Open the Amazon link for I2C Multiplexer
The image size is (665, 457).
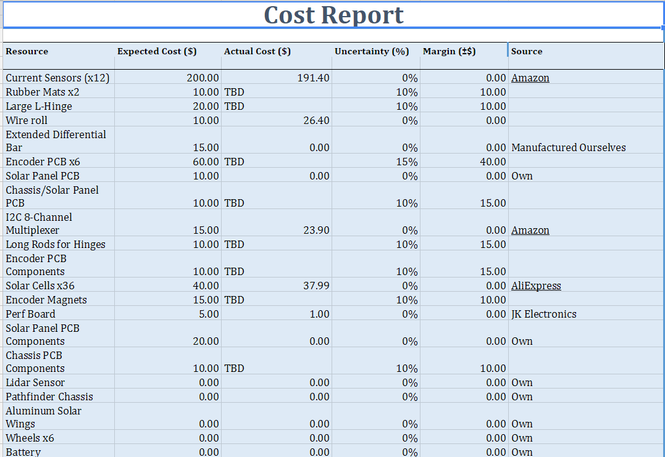530,231
